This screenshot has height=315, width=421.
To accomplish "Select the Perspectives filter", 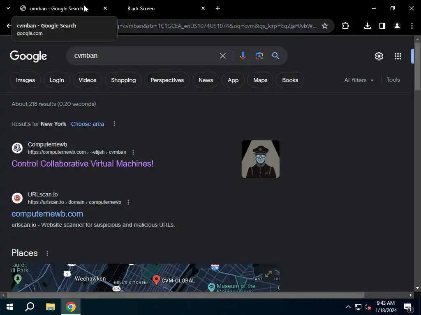I will [167, 80].
